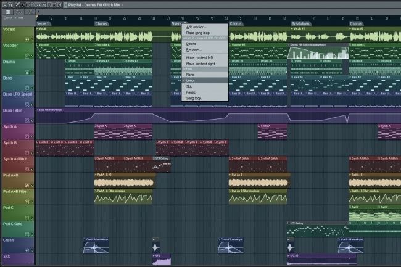The height and width of the screenshot is (267, 401).
Task: Click the left arrow beside the clip tabs
Action: coord(39,12)
